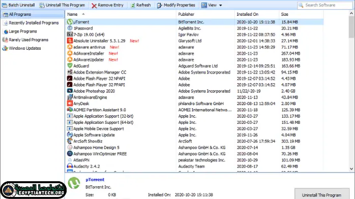Select the AdAwareInstaller row name
Viewport: 355px width, 199px height.
click(x=88, y=53)
